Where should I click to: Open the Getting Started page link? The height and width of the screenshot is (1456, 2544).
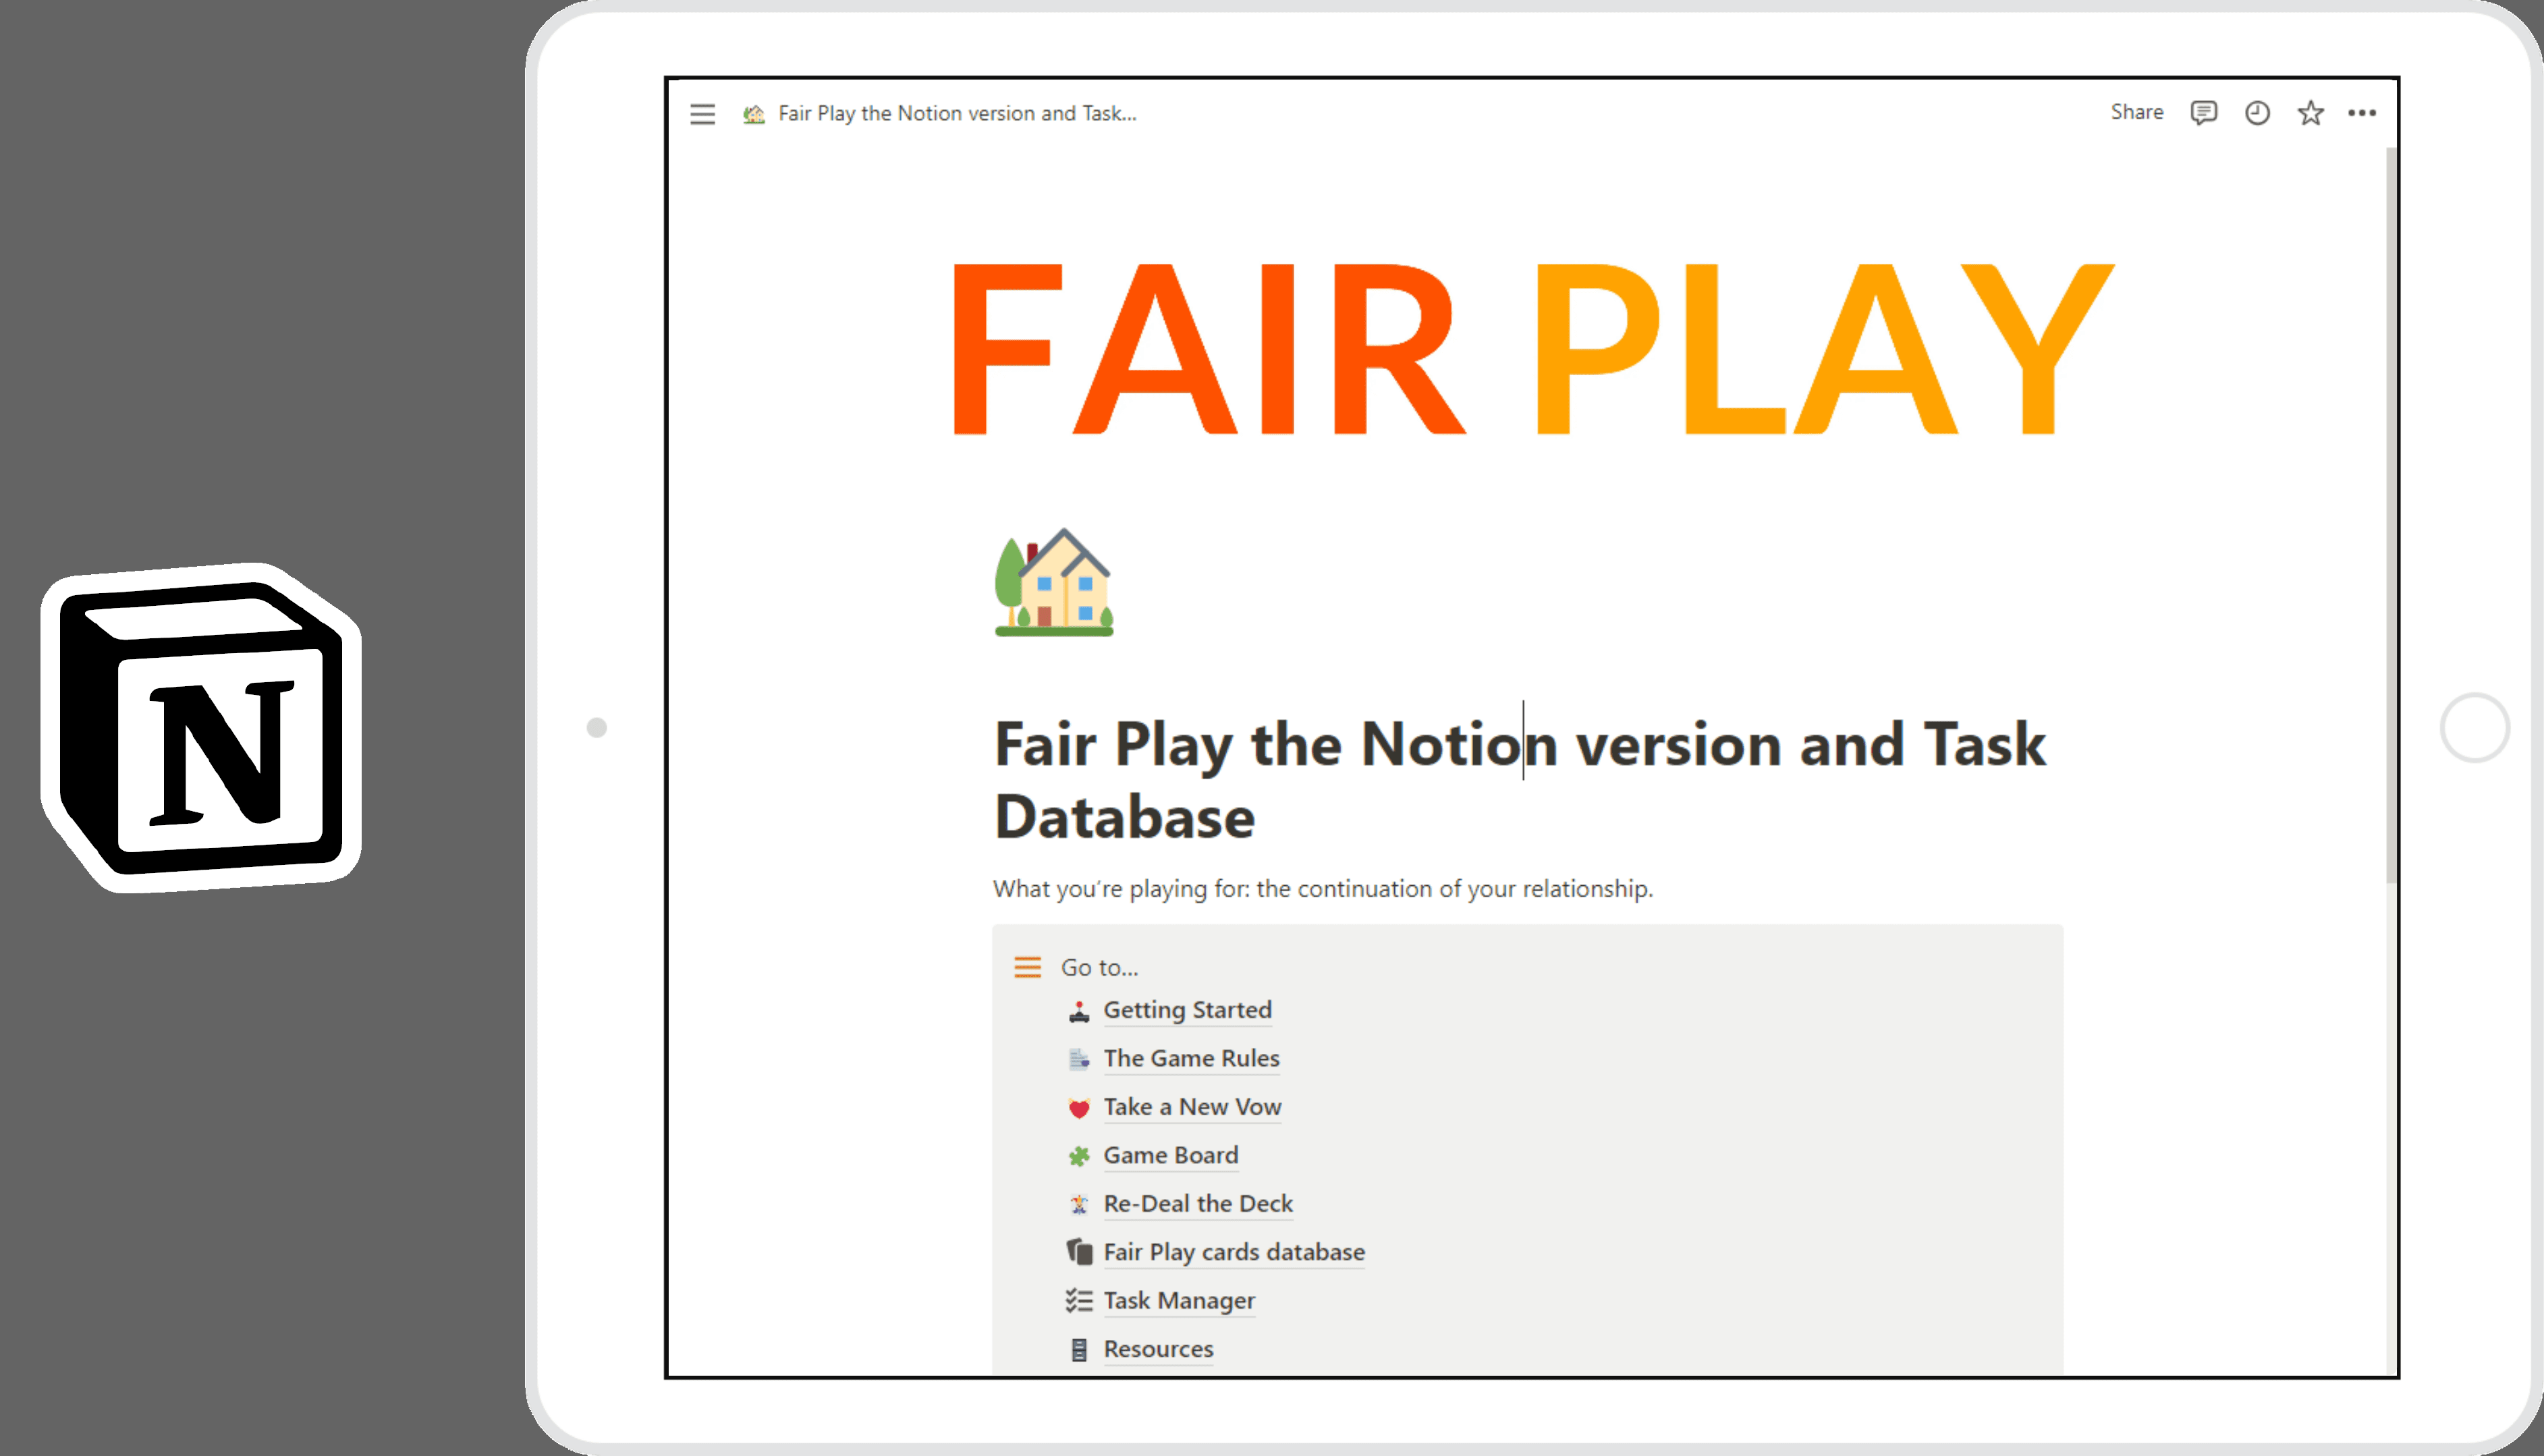pyautogui.click(x=1187, y=1010)
